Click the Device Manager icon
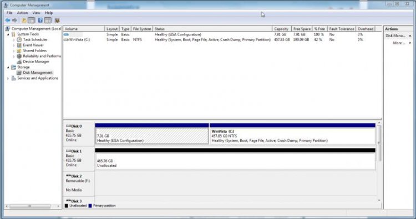Viewport: 416px width, 219px height. click(x=19, y=62)
